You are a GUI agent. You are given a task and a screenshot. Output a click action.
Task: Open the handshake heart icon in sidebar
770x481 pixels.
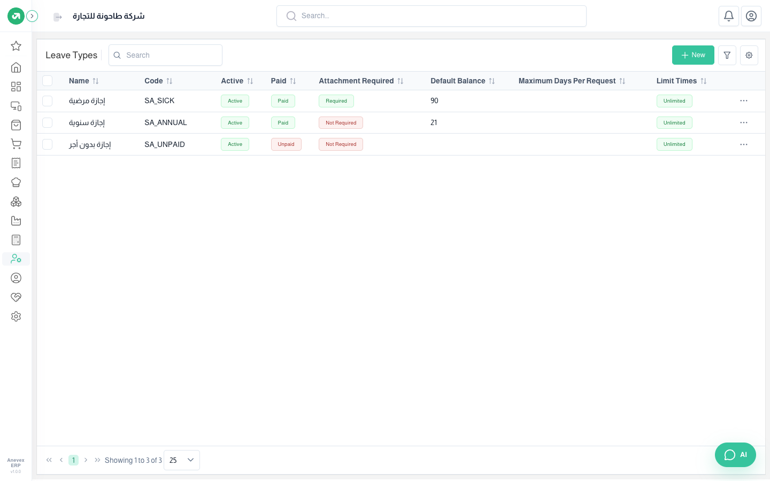(x=16, y=297)
